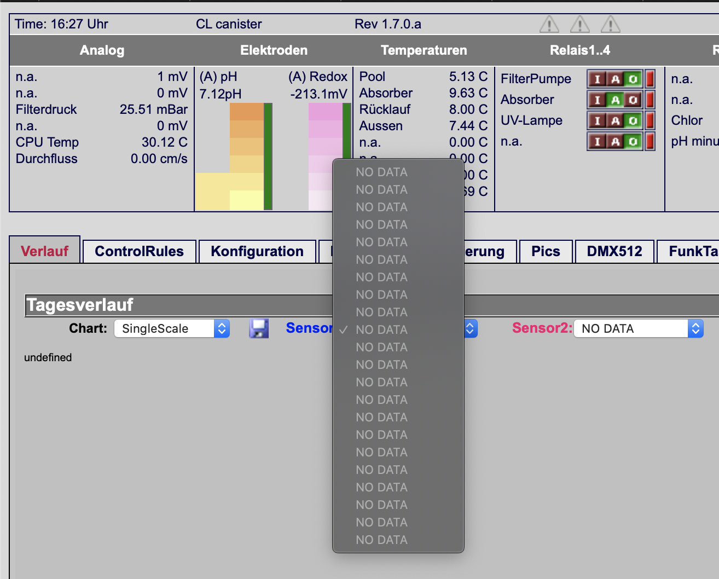Click the 7.12pH reading

pyautogui.click(x=221, y=94)
